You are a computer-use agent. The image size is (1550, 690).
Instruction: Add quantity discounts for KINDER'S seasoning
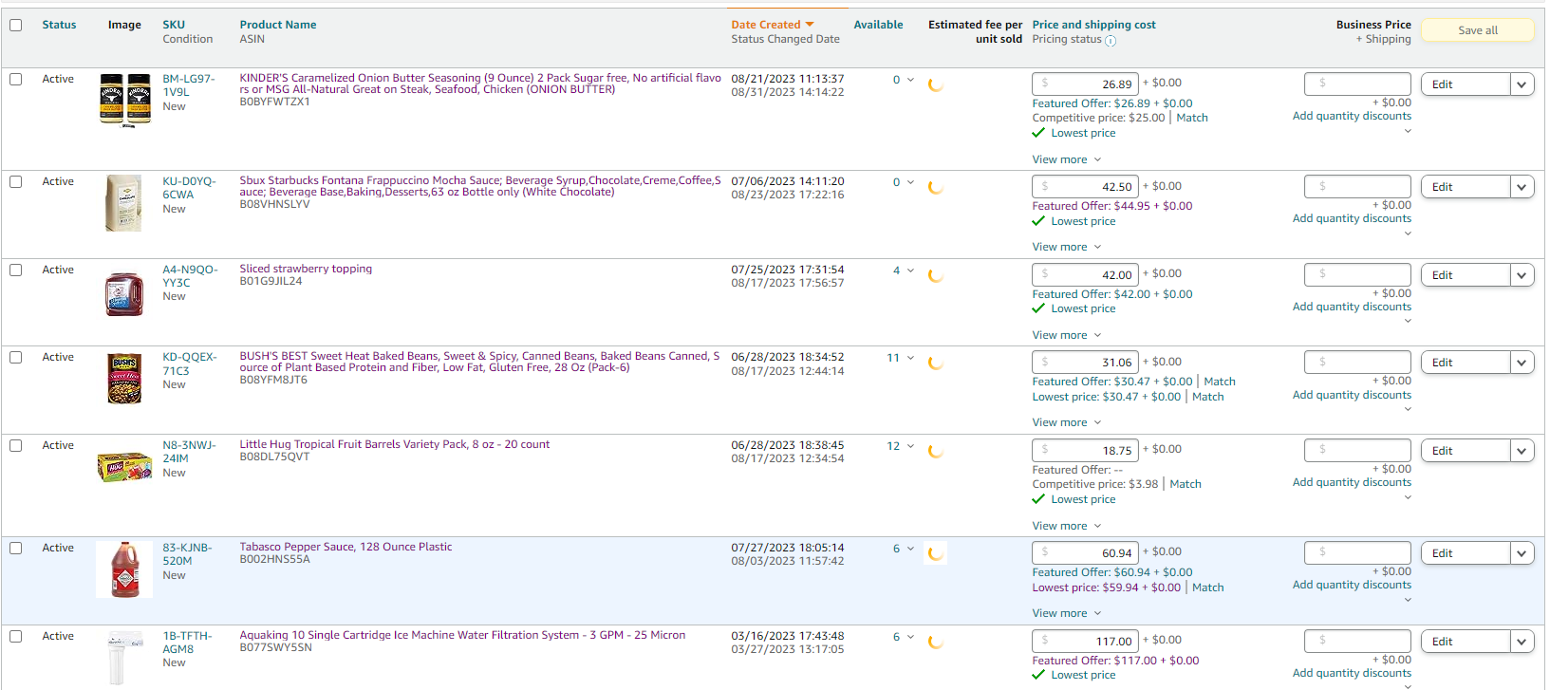(x=1352, y=116)
